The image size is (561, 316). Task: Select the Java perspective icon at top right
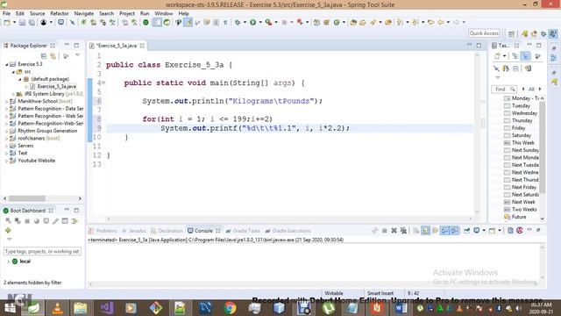[553, 33]
